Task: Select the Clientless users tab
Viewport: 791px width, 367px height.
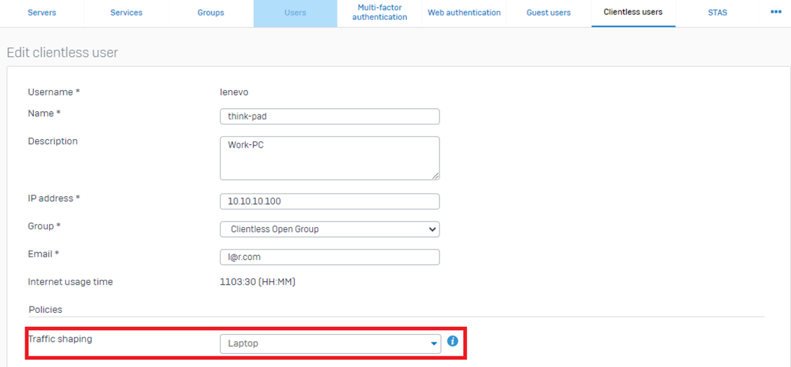Action: point(633,13)
